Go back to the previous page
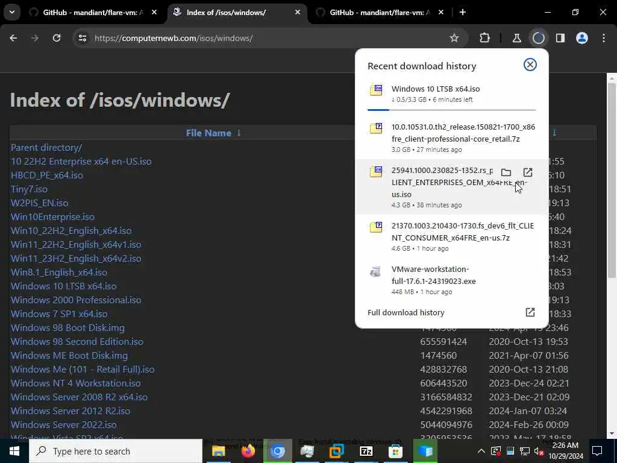Image resolution: width=617 pixels, height=463 pixels. (x=13, y=38)
